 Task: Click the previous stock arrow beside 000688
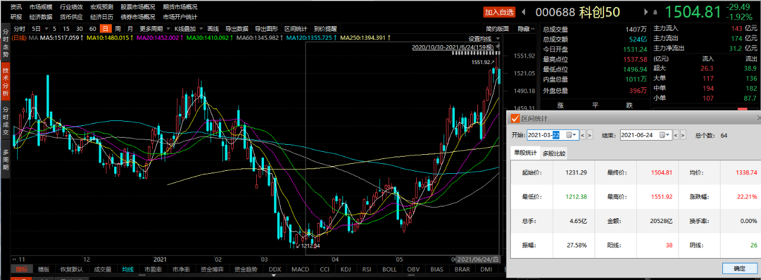524,12
